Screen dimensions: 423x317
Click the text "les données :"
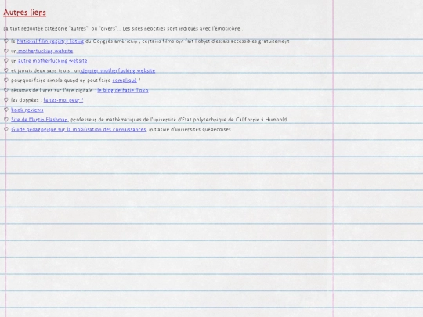[x=27, y=100]
